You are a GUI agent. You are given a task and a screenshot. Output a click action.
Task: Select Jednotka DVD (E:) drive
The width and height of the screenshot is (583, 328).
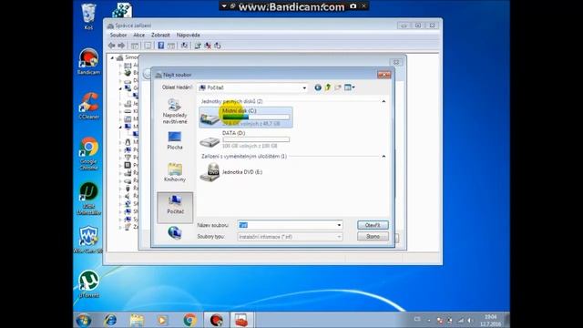coord(230,172)
